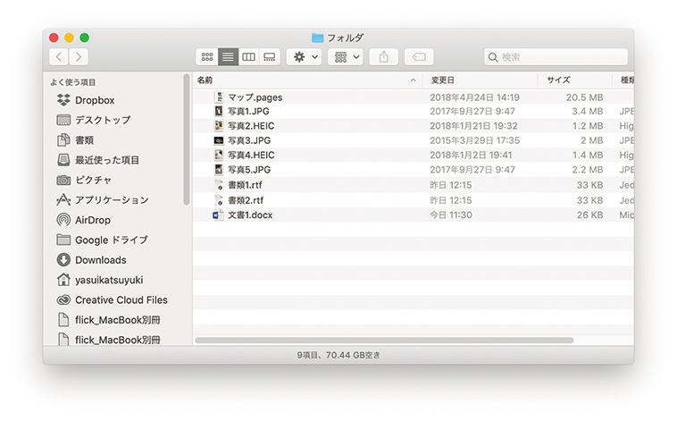Switch to icon view in toolbar
The height and width of the screenshot is (421, 677).
tap(207, 57)
